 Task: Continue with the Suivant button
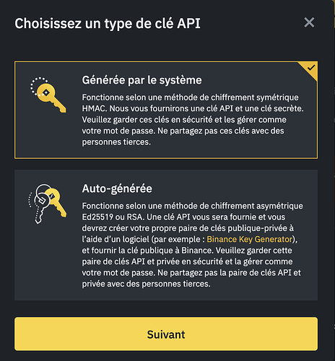166,334
